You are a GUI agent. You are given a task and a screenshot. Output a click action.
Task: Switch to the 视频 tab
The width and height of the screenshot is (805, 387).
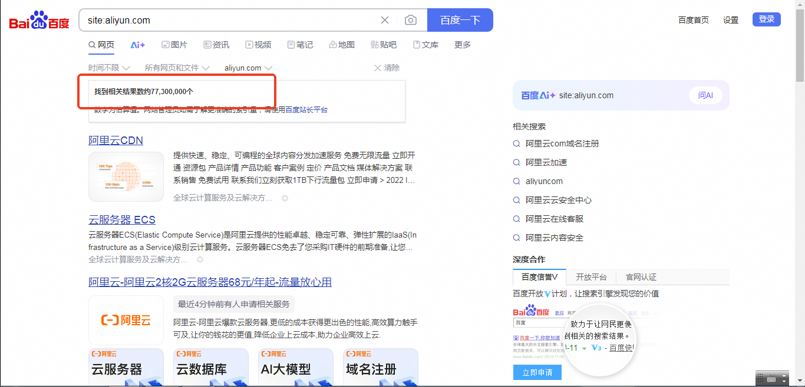coord(258,45)
